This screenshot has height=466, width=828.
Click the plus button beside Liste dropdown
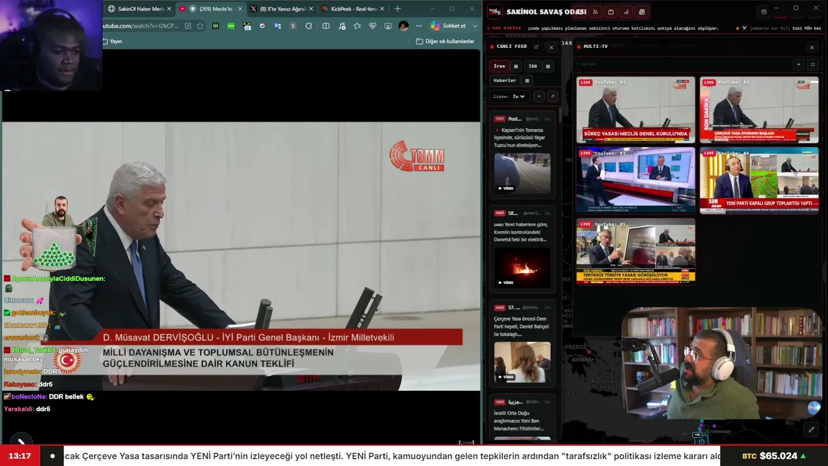539,96
